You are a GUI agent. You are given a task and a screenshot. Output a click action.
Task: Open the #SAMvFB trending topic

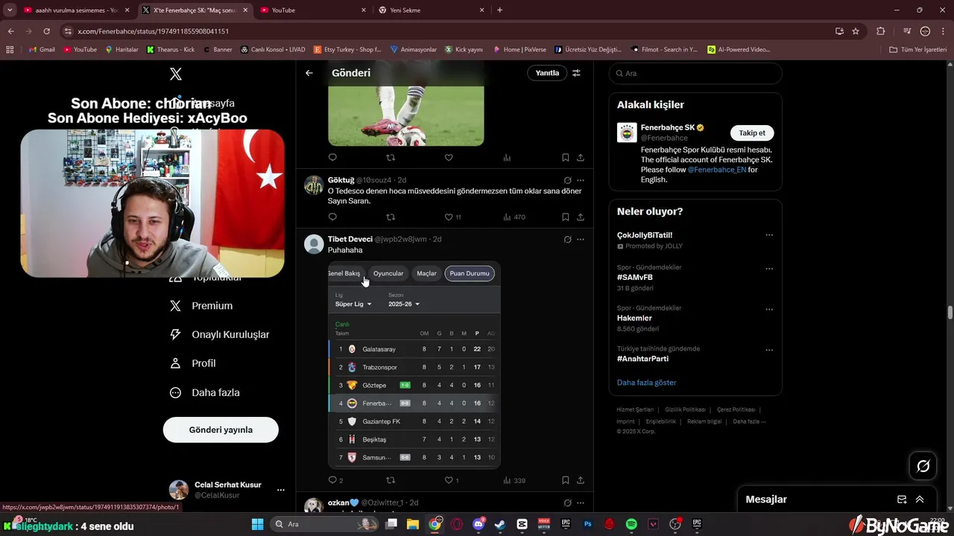(x=635, y=277)
